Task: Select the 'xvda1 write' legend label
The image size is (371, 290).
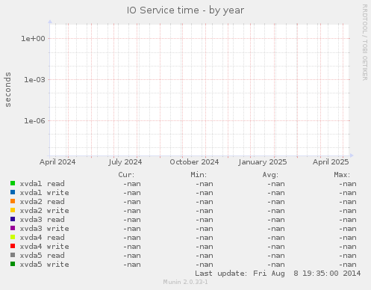Action: tap(44, 193)
